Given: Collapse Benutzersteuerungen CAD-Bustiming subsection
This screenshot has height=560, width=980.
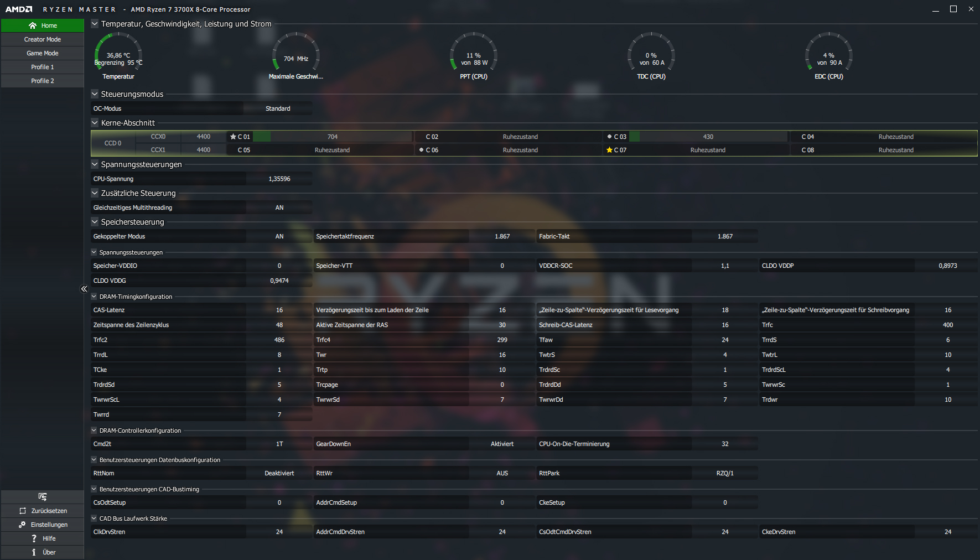Looking at the screenshot, I should (x=94, y=489).
